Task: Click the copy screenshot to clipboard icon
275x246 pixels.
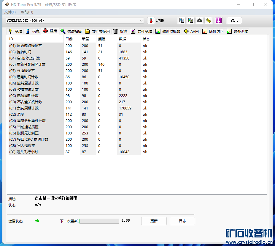Action: pos(190,21)
